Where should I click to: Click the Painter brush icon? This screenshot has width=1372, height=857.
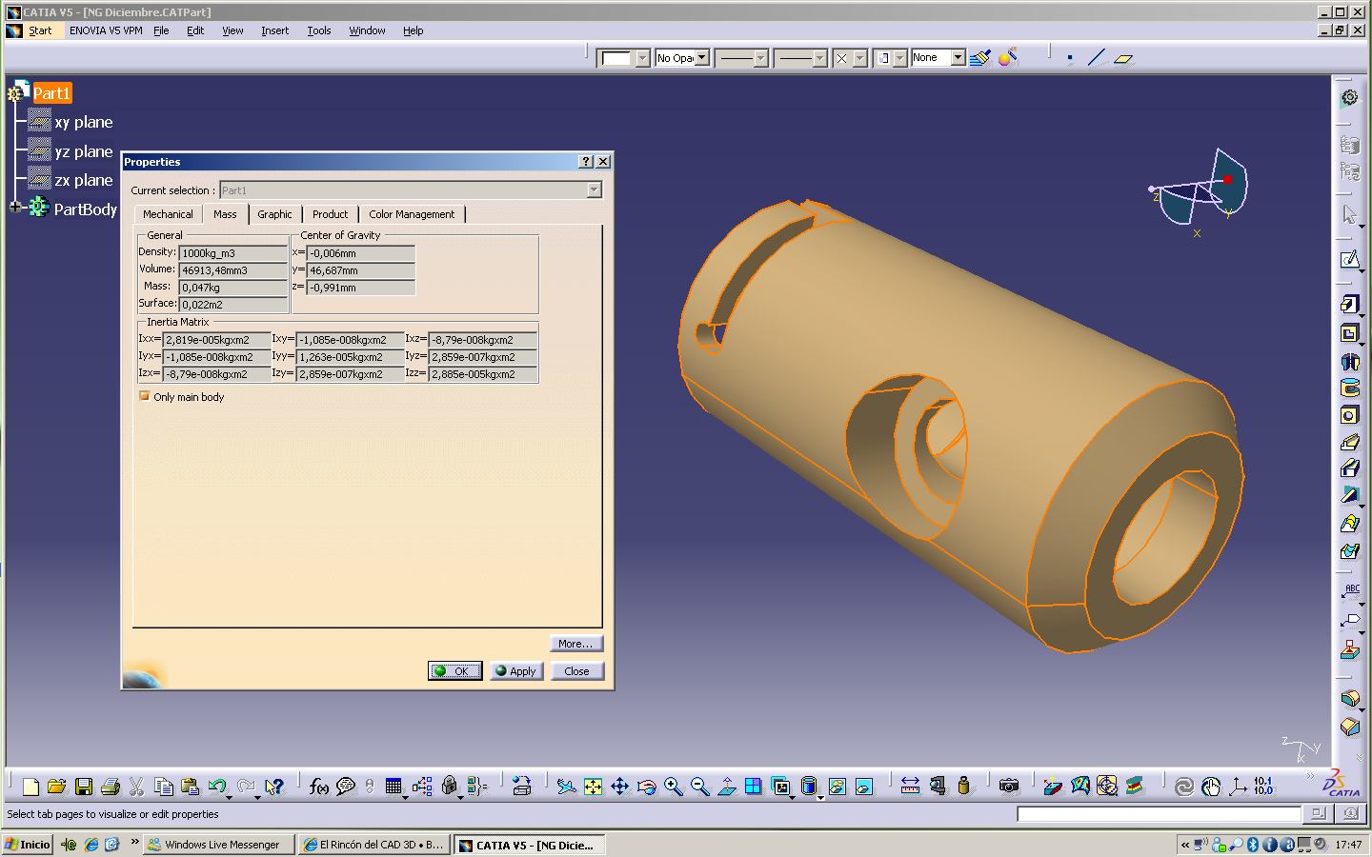pos(979,58)
